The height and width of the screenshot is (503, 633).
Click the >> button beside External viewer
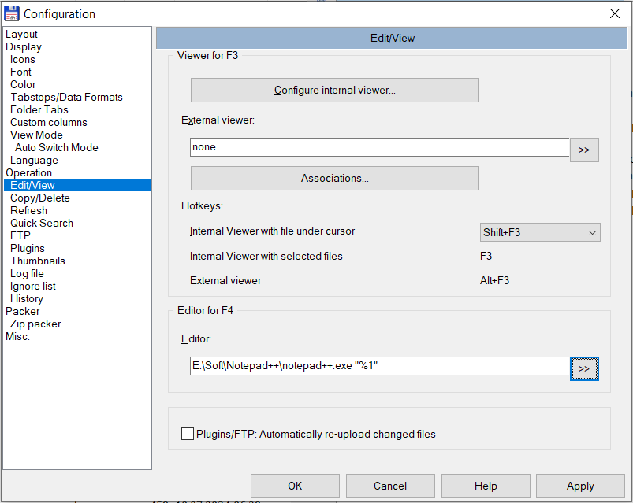click(584, 150)
